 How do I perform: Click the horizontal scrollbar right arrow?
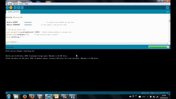point(167,43)
